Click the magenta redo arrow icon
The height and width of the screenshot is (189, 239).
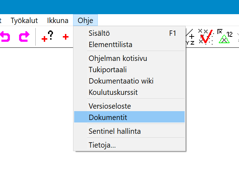[24, 36]
